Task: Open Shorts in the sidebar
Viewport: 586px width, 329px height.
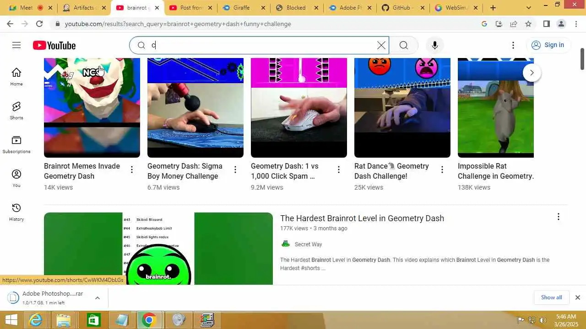Action: pos(16,111)
